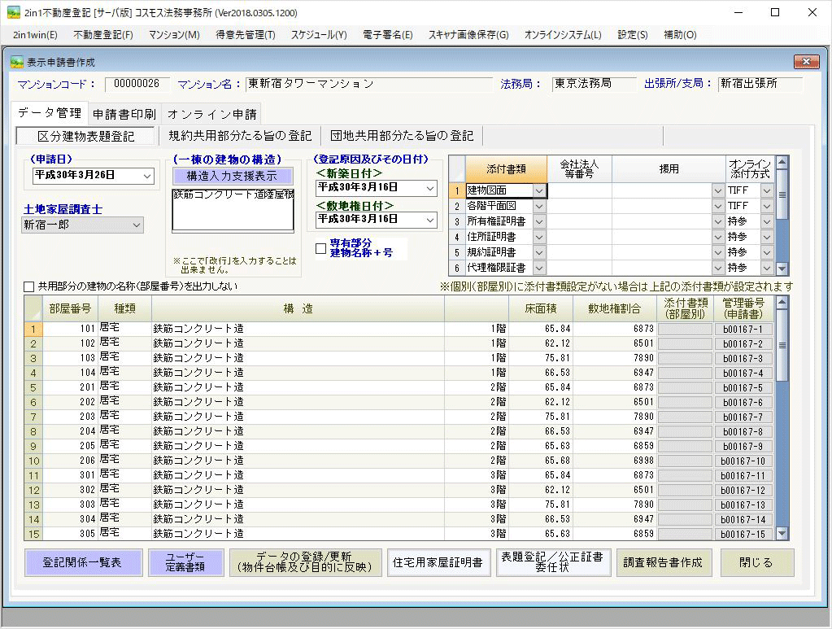Close the 表示申請書作成 inner window
This screenshot has height=629, width=832.
(805, 62)
